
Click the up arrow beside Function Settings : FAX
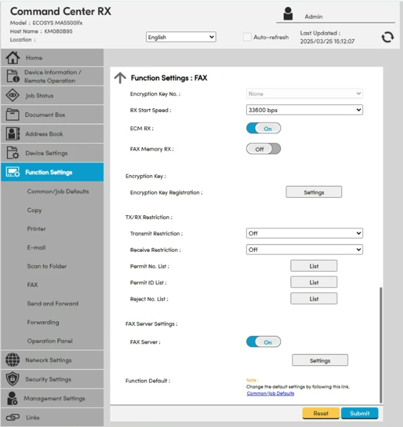pyautogui.click(x=120, y=78)
